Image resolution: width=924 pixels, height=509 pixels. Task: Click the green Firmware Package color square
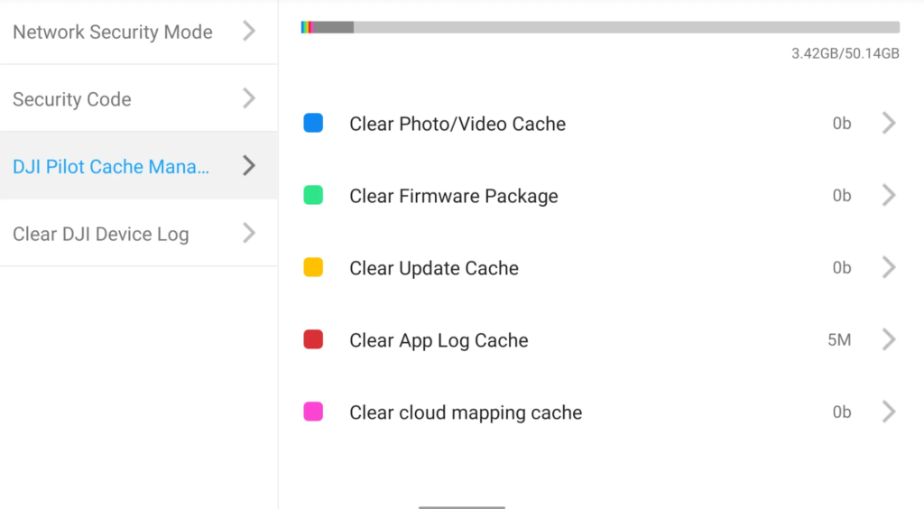[x=313, y=195]
